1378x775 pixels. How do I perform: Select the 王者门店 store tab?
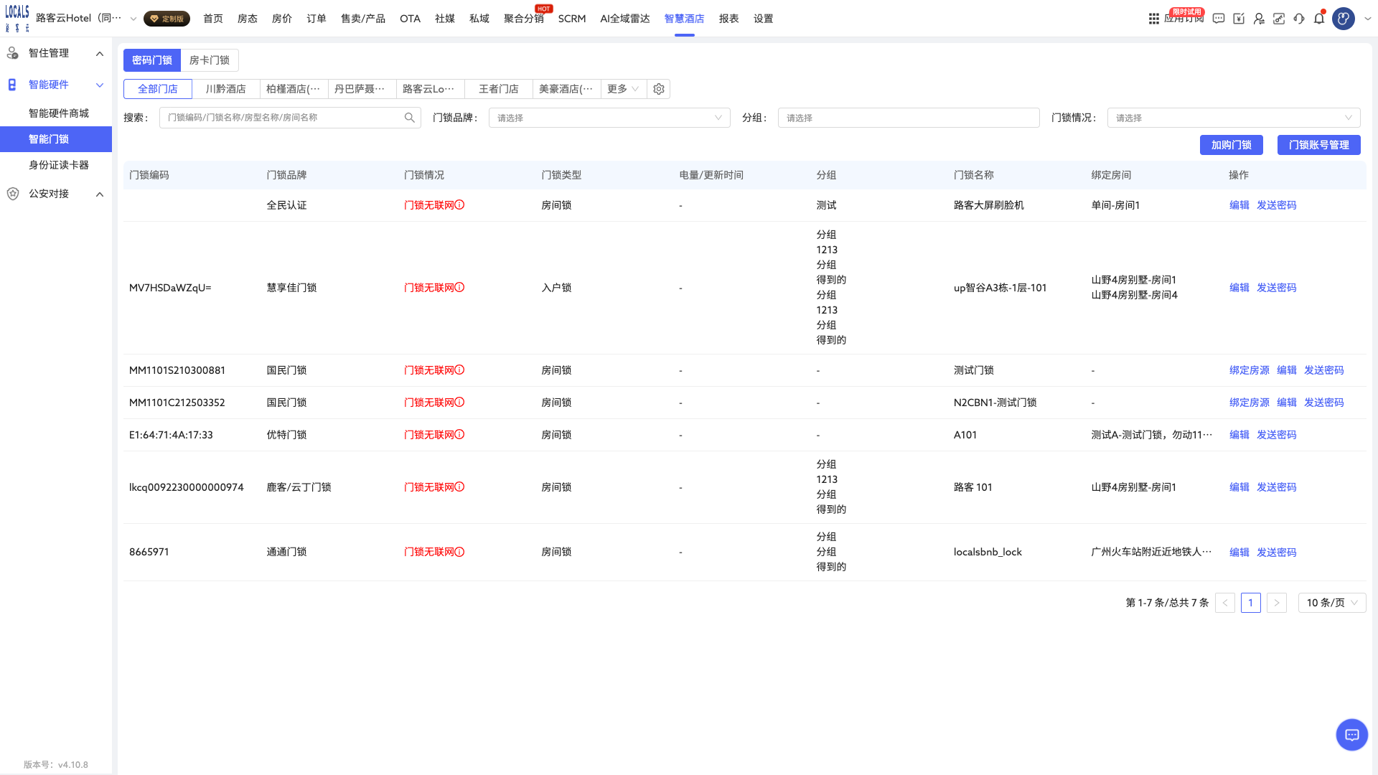(499, 89)
